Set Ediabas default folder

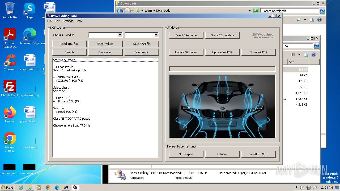[222, 154]
